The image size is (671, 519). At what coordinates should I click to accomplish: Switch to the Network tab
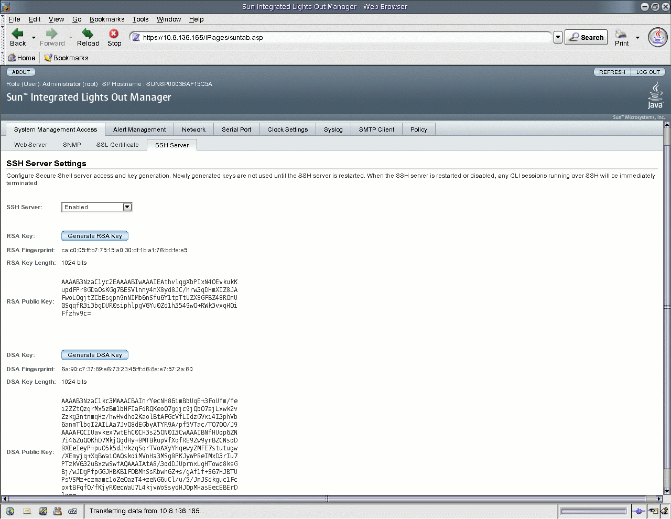tap(194, 129)
